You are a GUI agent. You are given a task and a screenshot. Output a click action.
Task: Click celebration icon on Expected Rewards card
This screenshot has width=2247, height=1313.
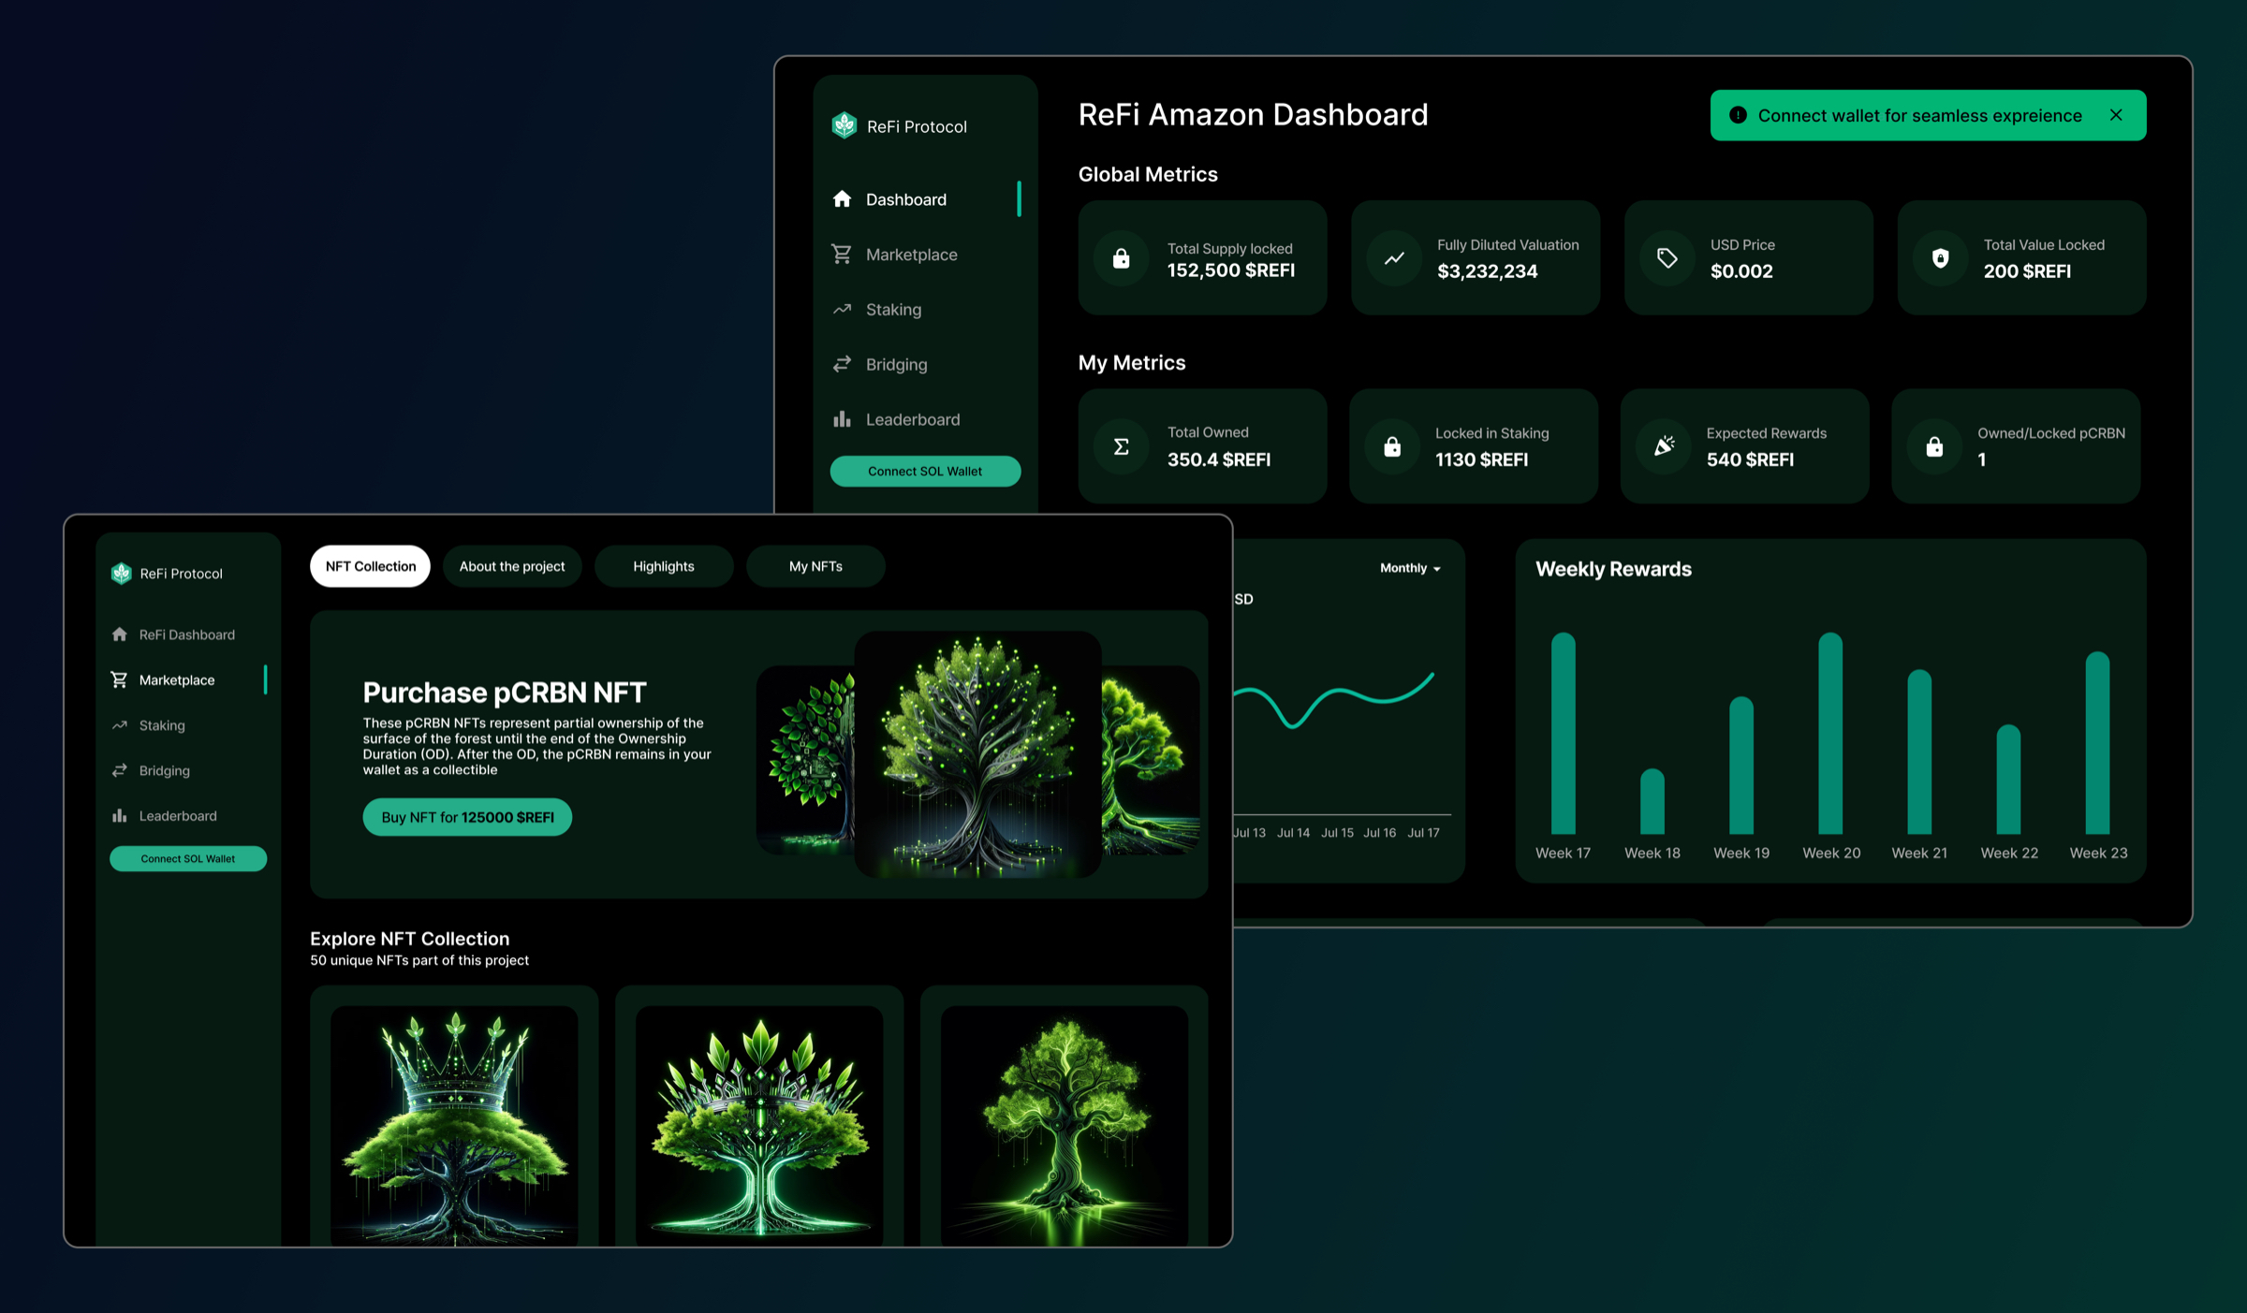[1664, 446]
